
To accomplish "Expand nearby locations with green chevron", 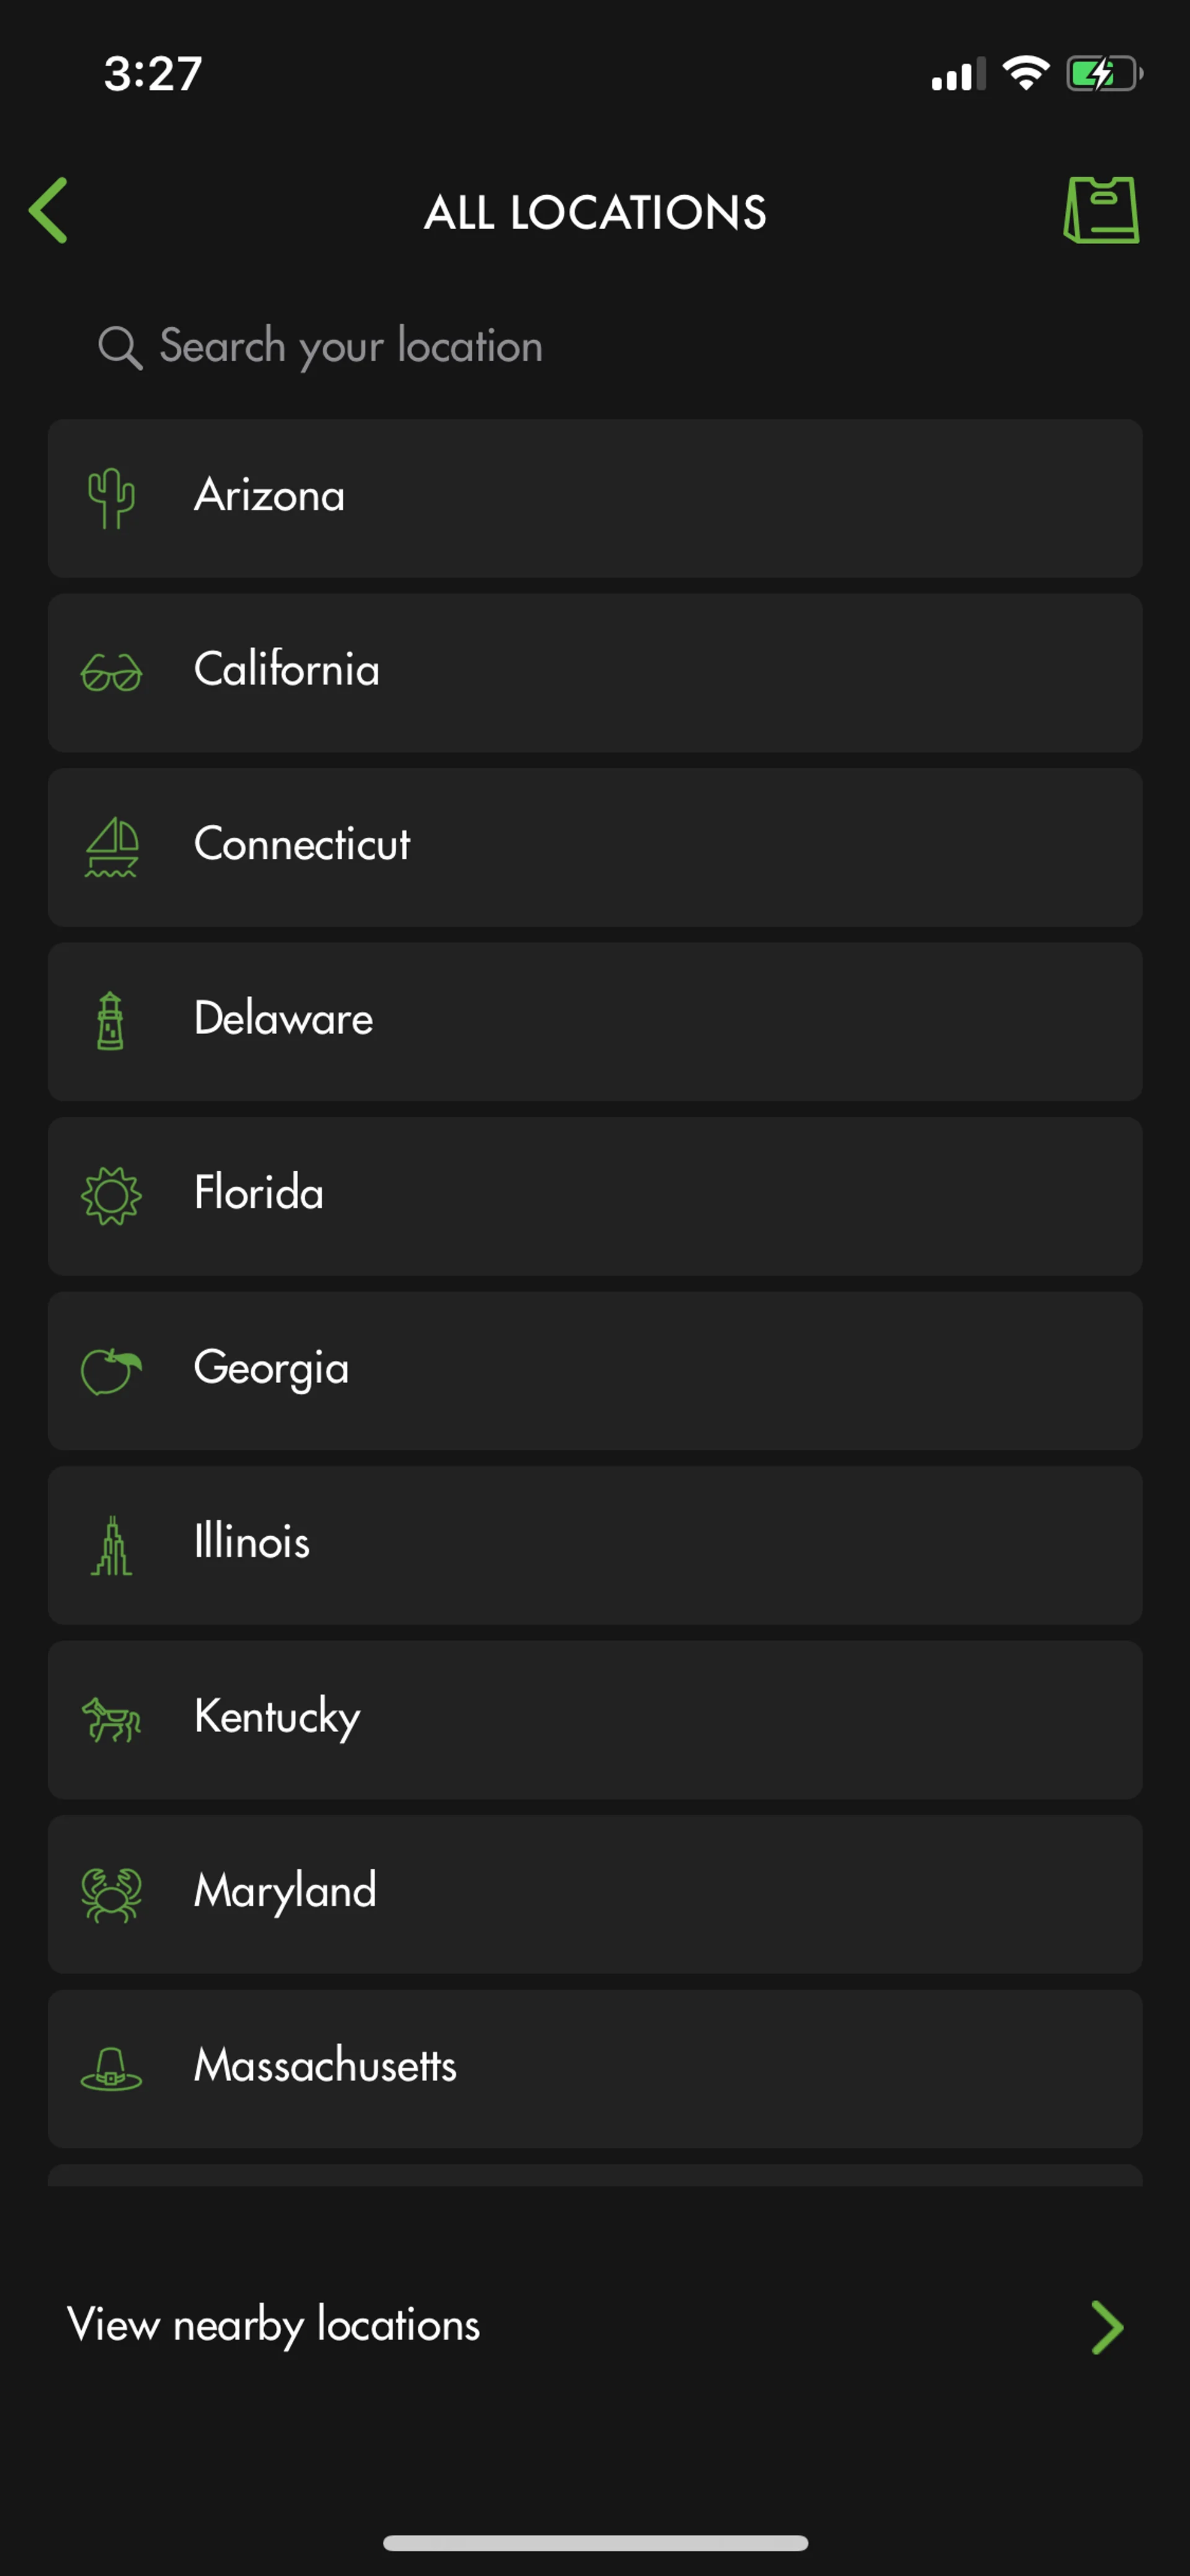I will tap(1106, 2327).
